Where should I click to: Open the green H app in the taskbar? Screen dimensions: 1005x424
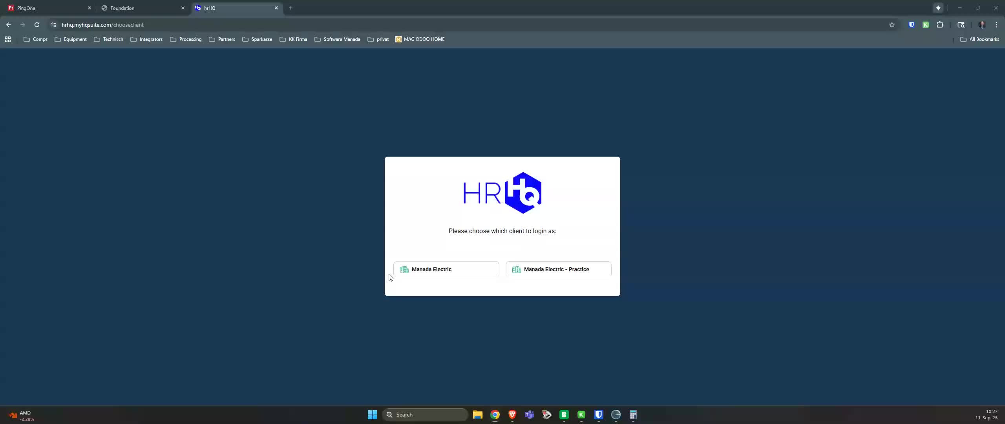coord(564,415)
